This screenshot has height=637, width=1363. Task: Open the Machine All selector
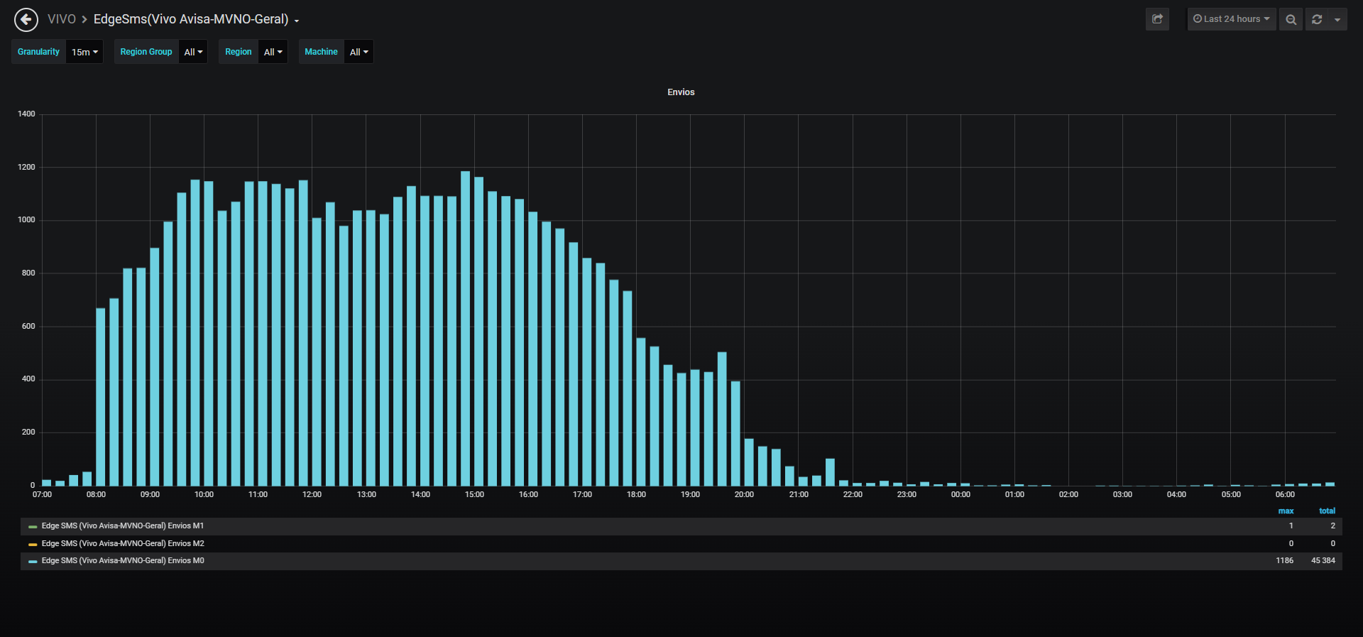358,52
